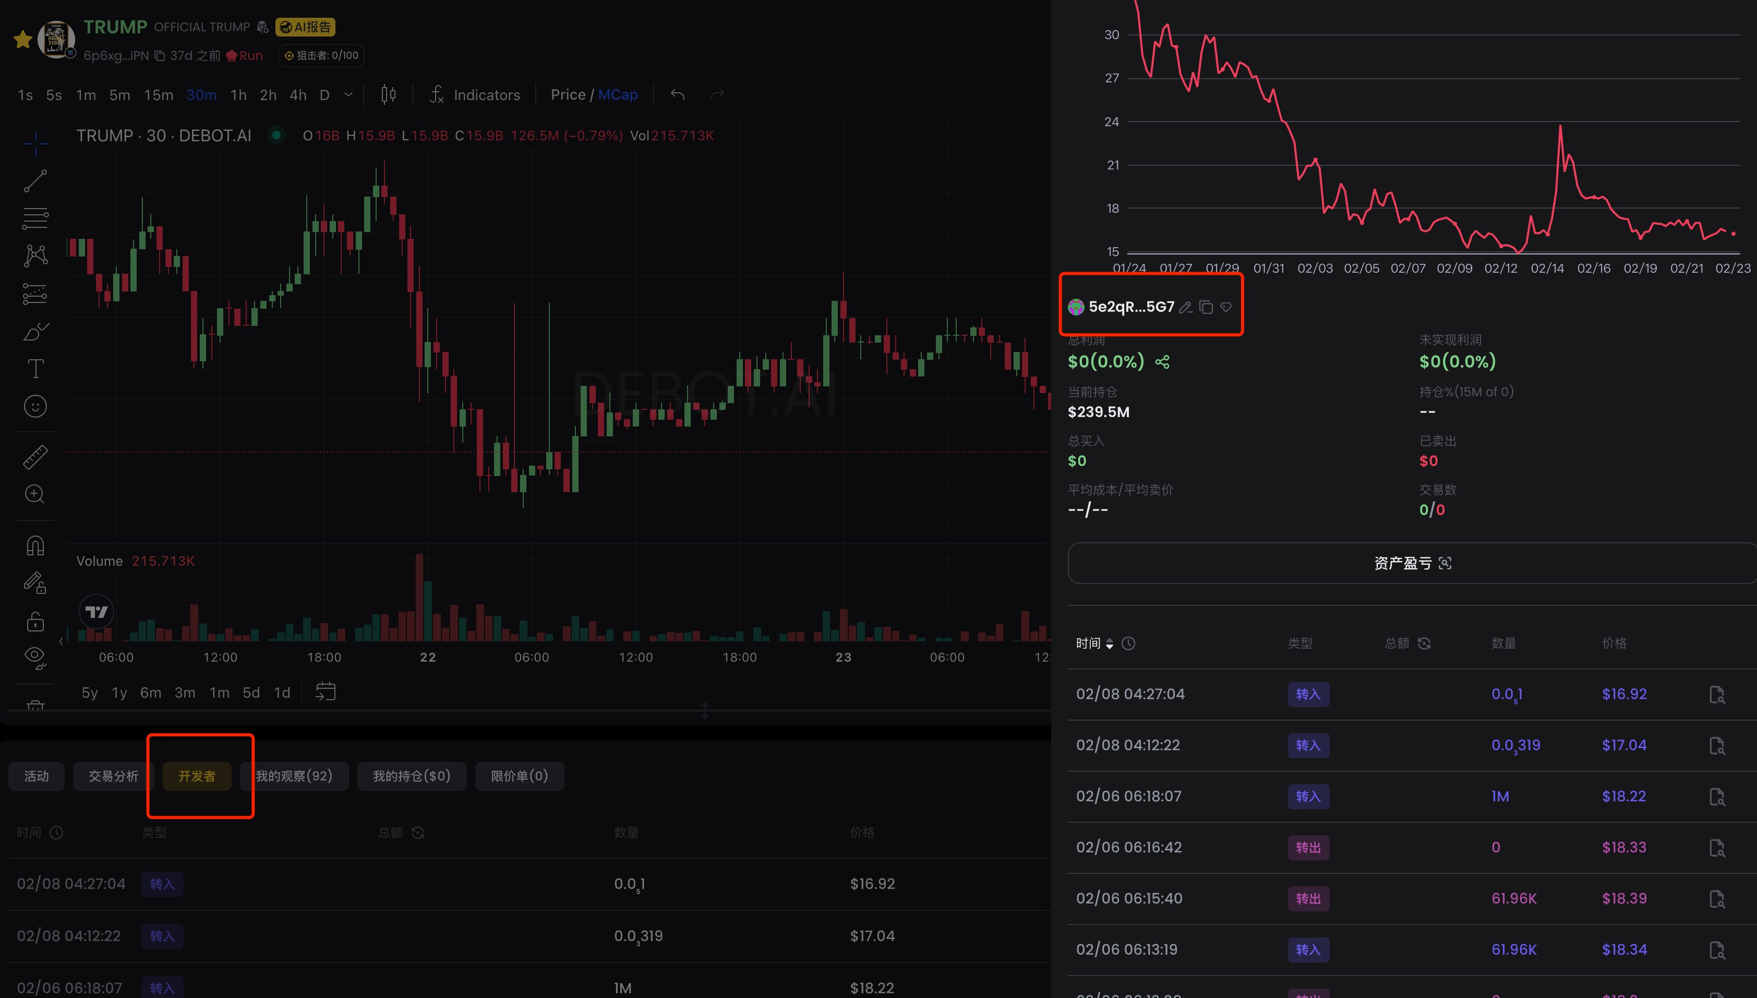Edit the 5e2qR...5G7 wallet name

coord(1186,307)
